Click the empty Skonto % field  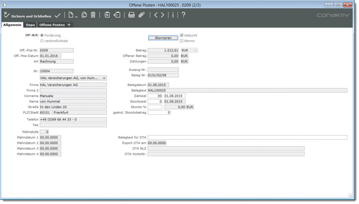tap(155, 107)
